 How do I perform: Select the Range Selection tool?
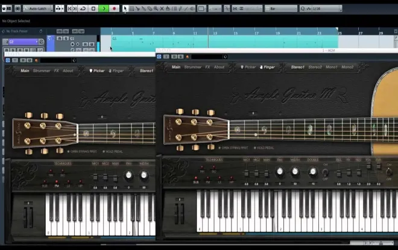131,8
